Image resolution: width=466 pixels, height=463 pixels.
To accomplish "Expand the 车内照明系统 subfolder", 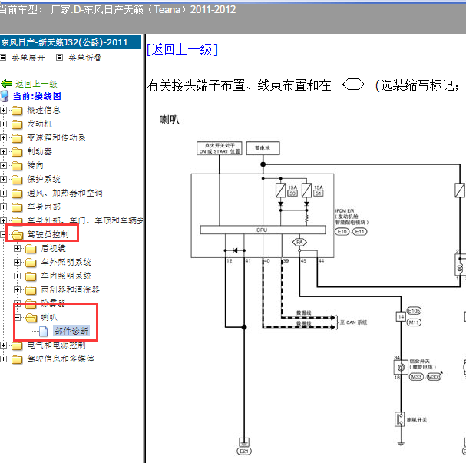I will (x=17, y=276).
